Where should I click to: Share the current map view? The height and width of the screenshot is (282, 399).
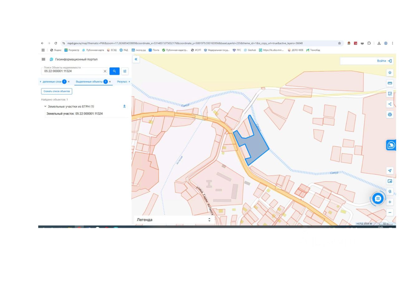pyautogui.click(x=390, y=104)
